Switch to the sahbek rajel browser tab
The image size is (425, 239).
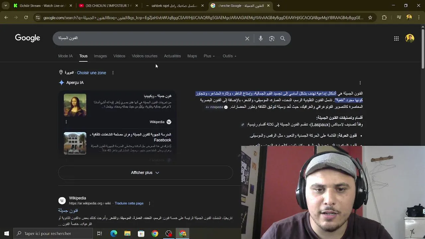tap(174, 6)
